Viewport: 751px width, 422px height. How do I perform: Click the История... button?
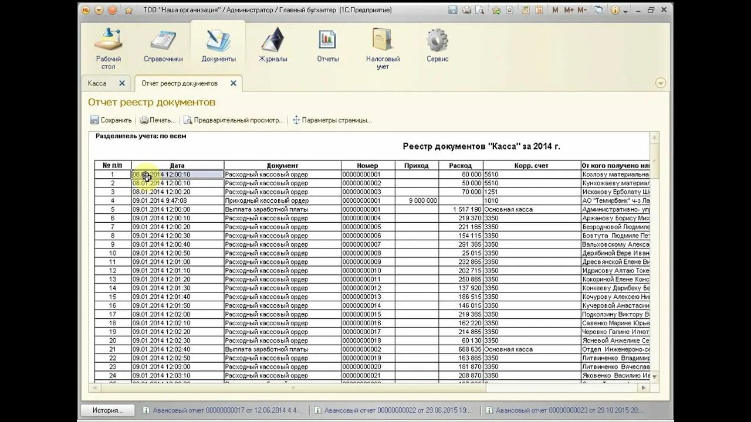[x=107, y=410]
